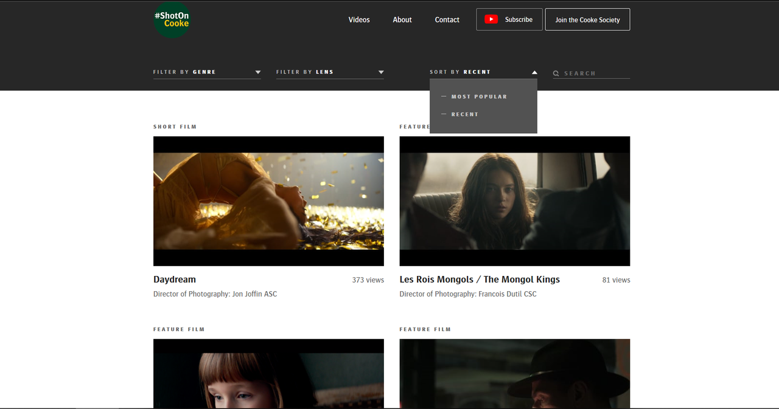The image size is (779, 409).
Task: Click Join the Cooke Society button
Action: (587, 19)
